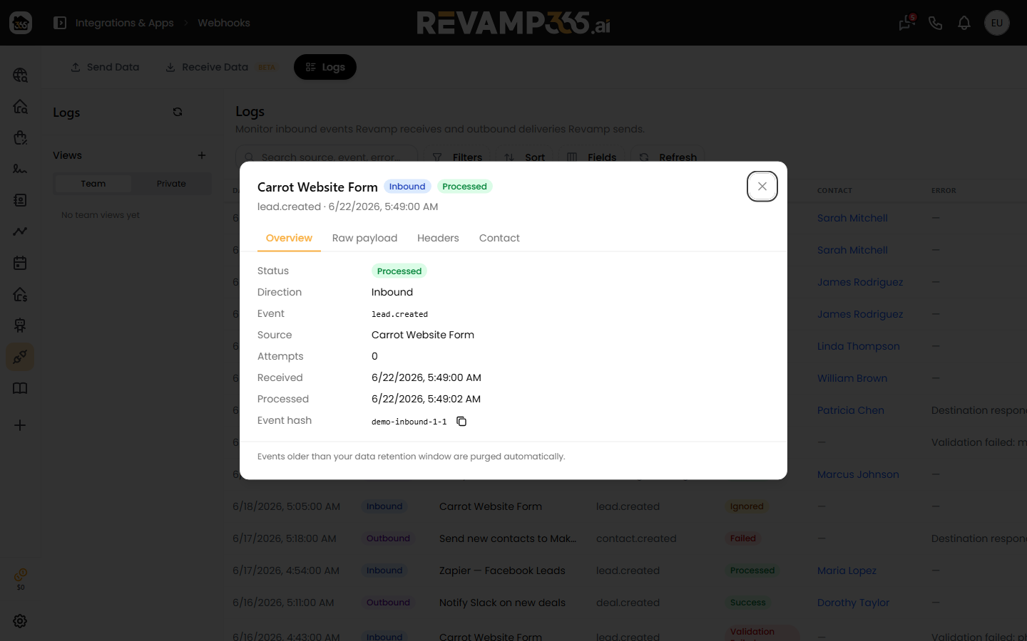This screenshot has width=1027, height=641.
Task: Open Notify Slack on new deals row
Action: coord(502,603)
